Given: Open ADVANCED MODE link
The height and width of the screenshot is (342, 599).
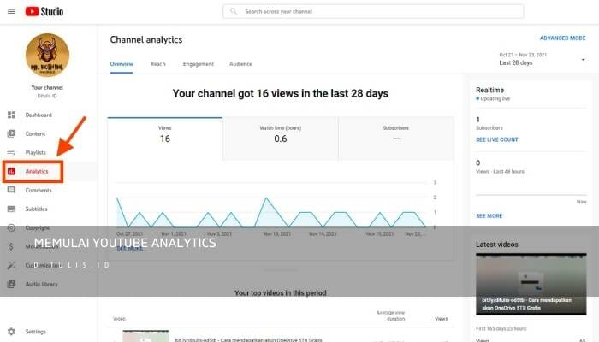Looking at the screenshot, I should point(562,38).
